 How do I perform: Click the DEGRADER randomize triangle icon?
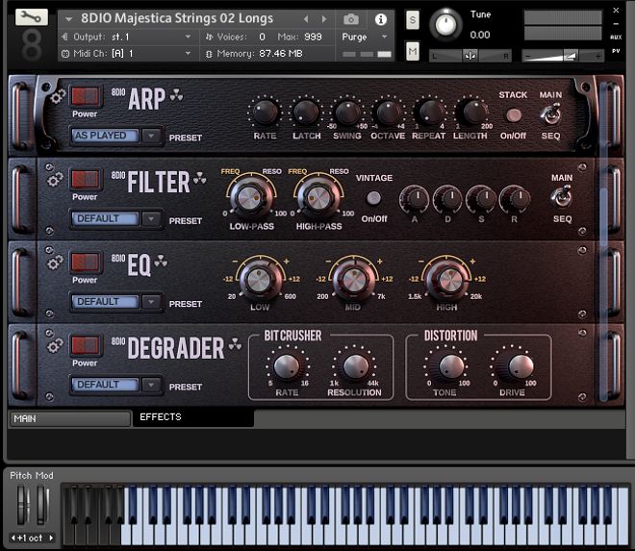[235, 344]
